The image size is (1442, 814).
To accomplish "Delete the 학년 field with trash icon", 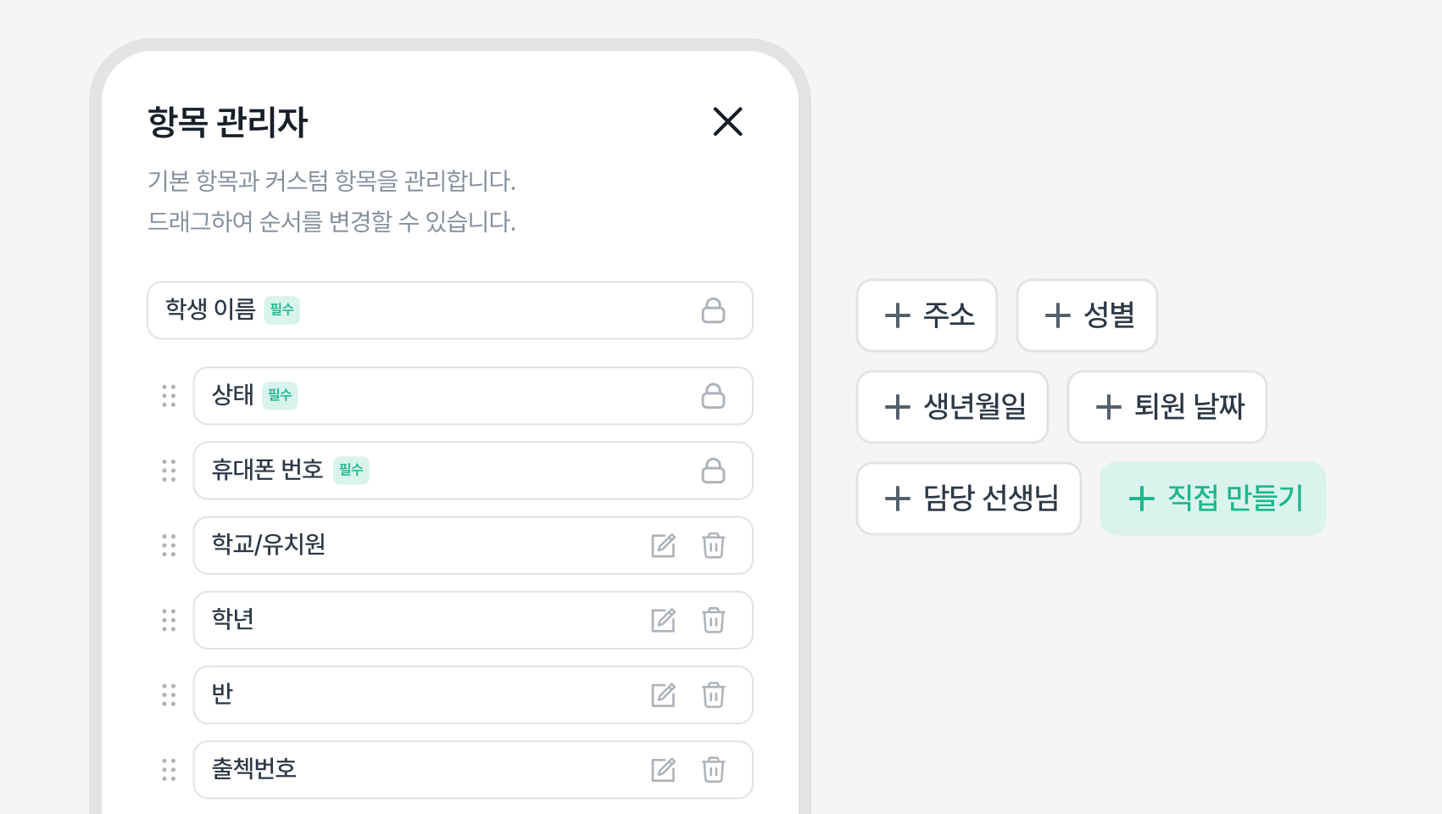I will tap(713, 620).
